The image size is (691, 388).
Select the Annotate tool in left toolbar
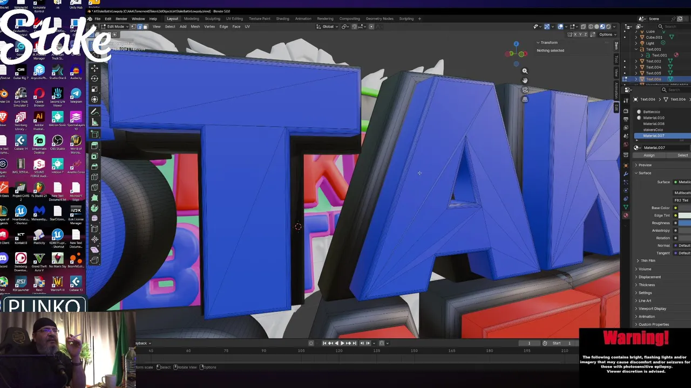pos(94,112)
